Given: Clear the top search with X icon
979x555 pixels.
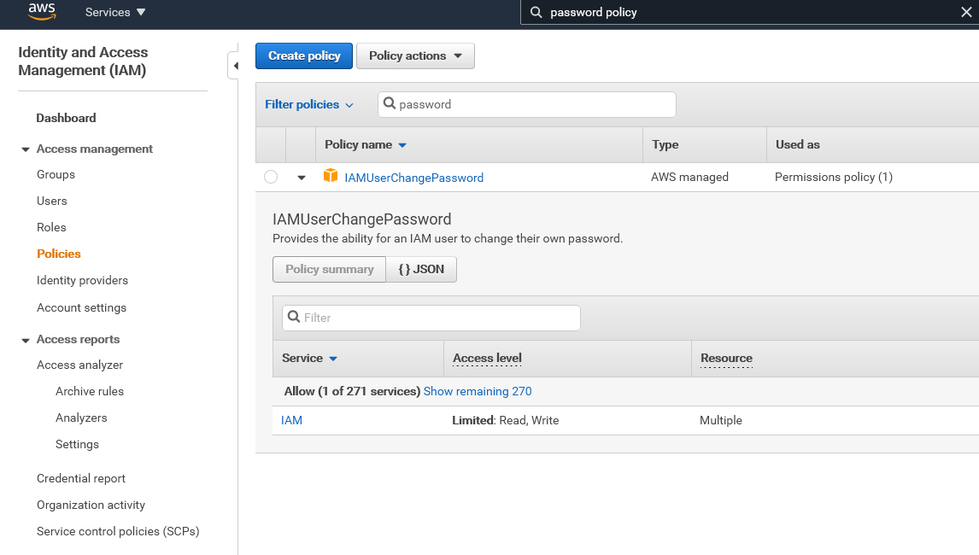Looking at the screenshot, I should coord(966,13).
